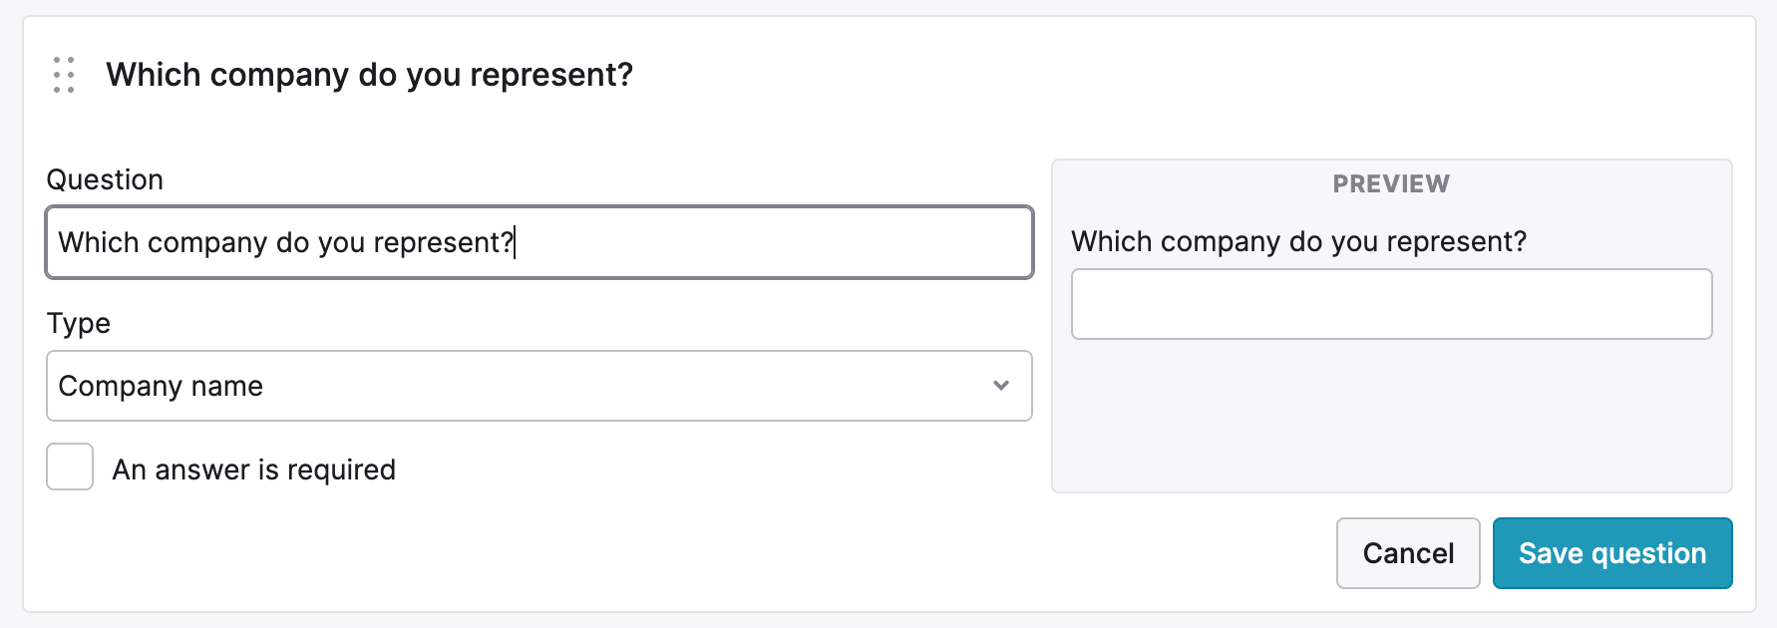Focus the Question text input field
Viewport: 1777px width, 628px height.
point(539,242)
